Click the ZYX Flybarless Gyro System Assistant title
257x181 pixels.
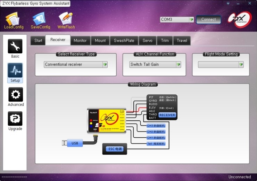click(36, 3)
